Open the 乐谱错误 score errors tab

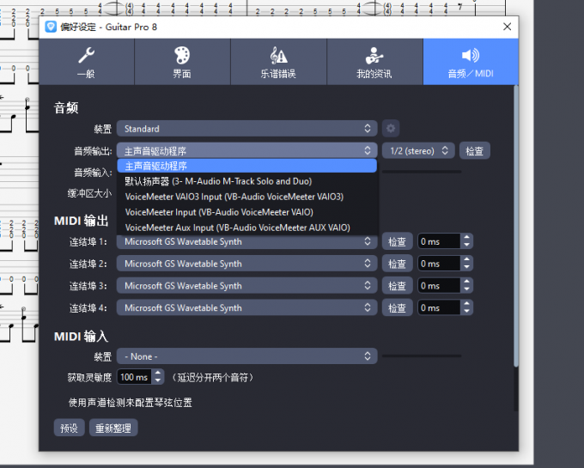point(278,62)
